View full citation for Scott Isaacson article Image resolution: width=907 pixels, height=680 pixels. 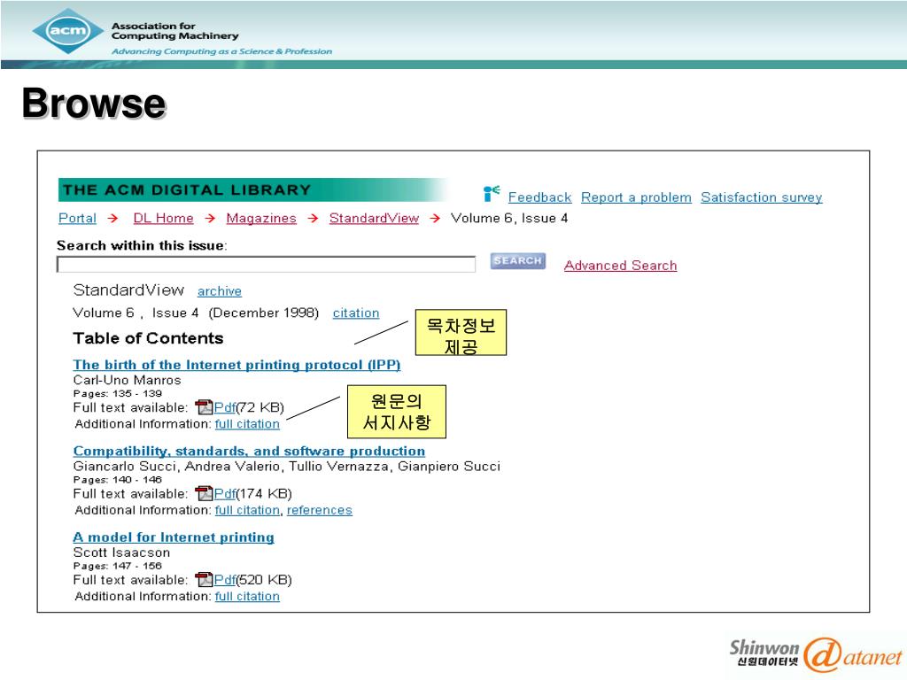point(247,596)
